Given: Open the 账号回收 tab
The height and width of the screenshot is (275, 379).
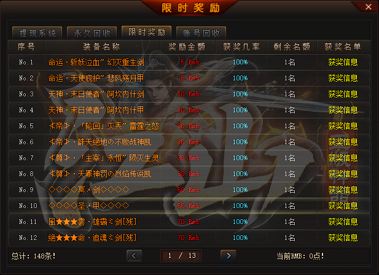Looking at the screenshot, I should click(201, 33).
